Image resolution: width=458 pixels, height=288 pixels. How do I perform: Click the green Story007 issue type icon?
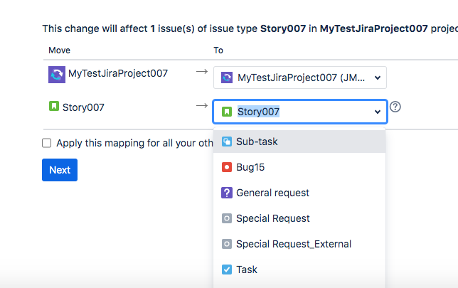[x=53, y=107]
